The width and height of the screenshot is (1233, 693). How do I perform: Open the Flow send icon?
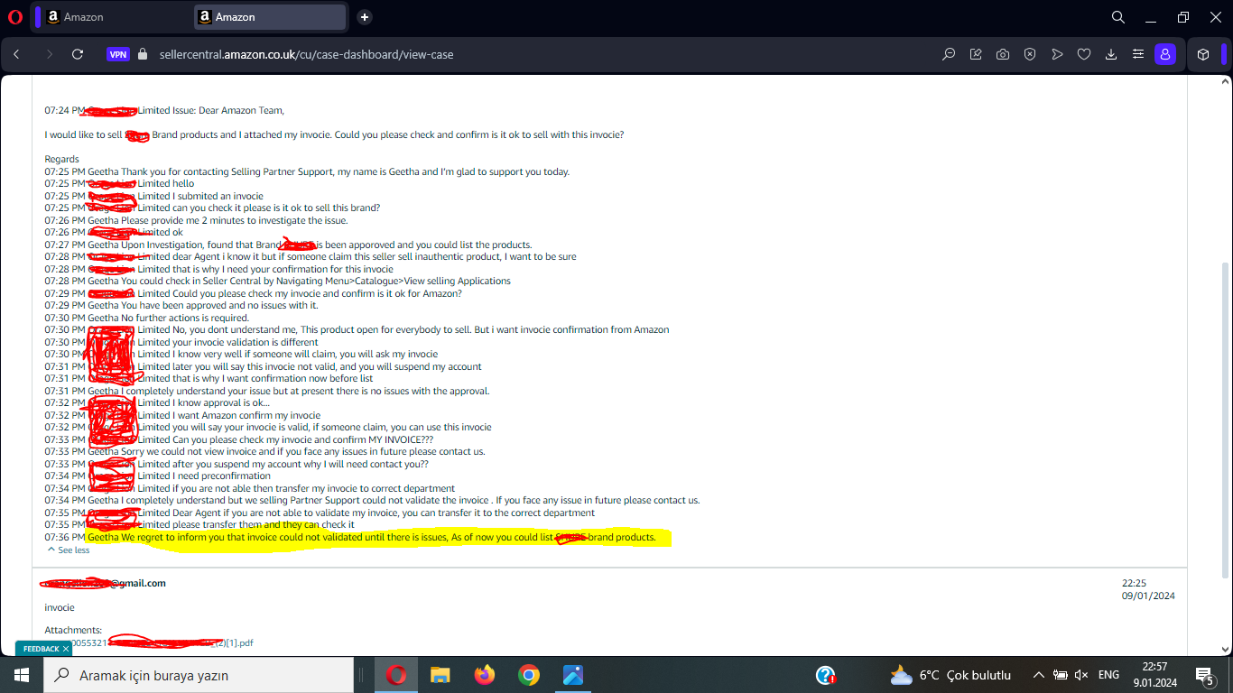[x=1057, y=54]
